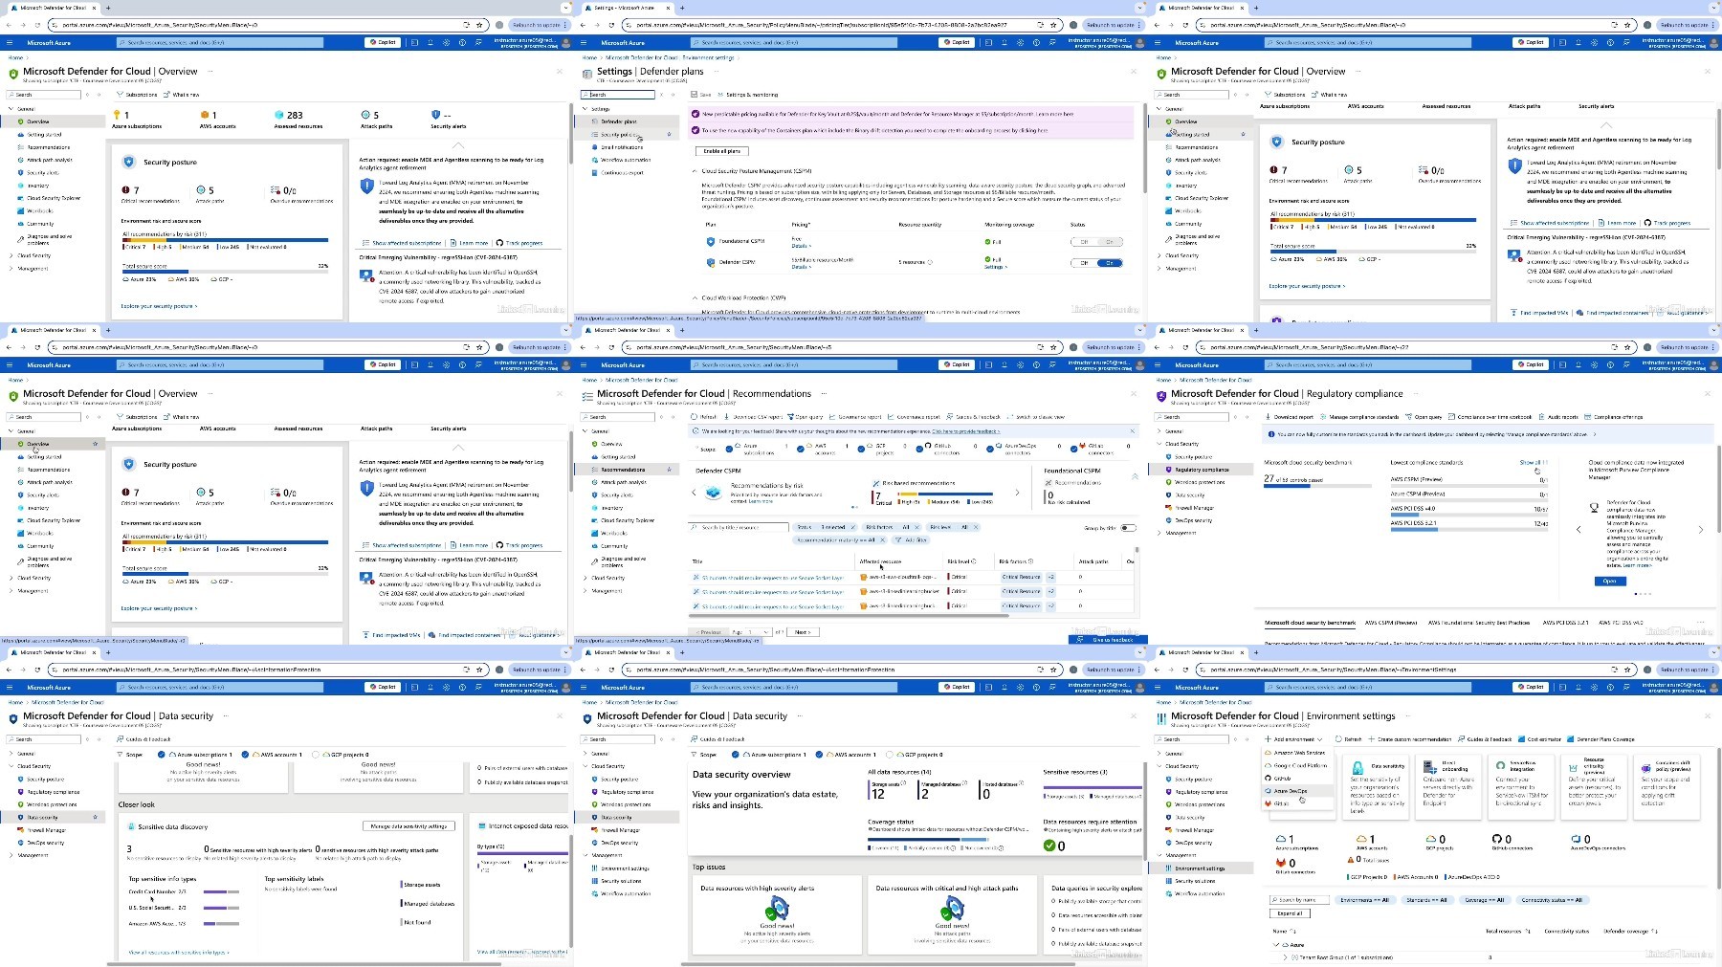Screen dimensions: 1722x967
Task: Open Audit reports in Regulatory compliance toolbar
Action: tap(1559, 417)
